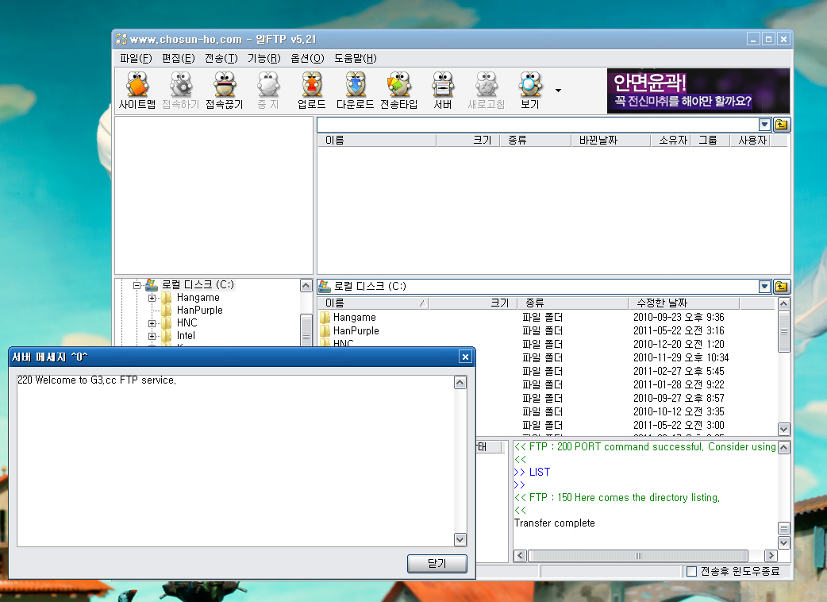
Task: Open the local disk path dropdown arrow
Action: [764, 287]
